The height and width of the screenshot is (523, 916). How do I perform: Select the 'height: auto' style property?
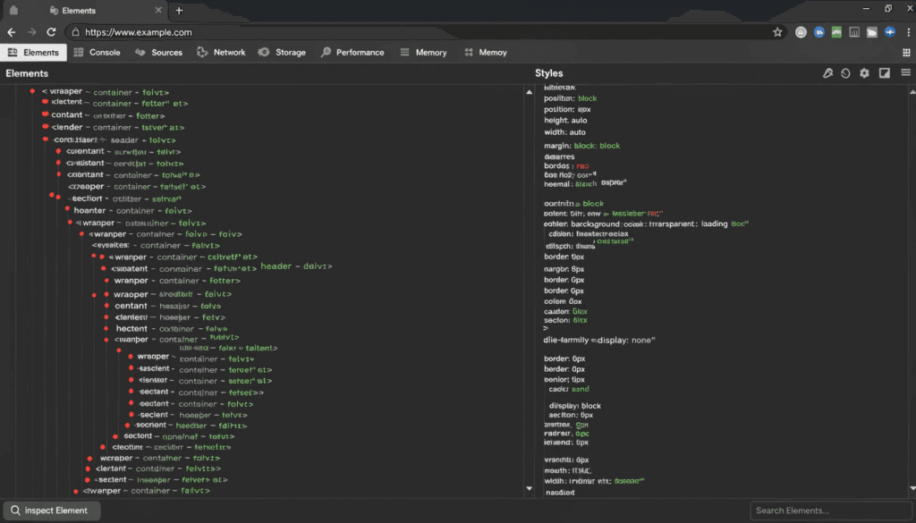(565, 120)
